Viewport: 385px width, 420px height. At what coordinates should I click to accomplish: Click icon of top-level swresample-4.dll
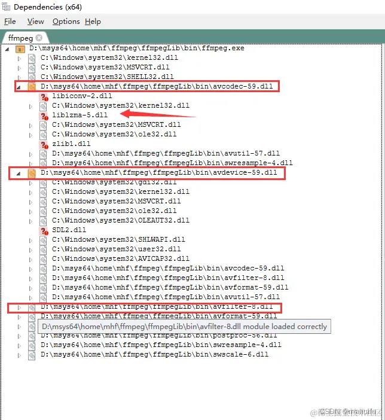click(32, 345)
